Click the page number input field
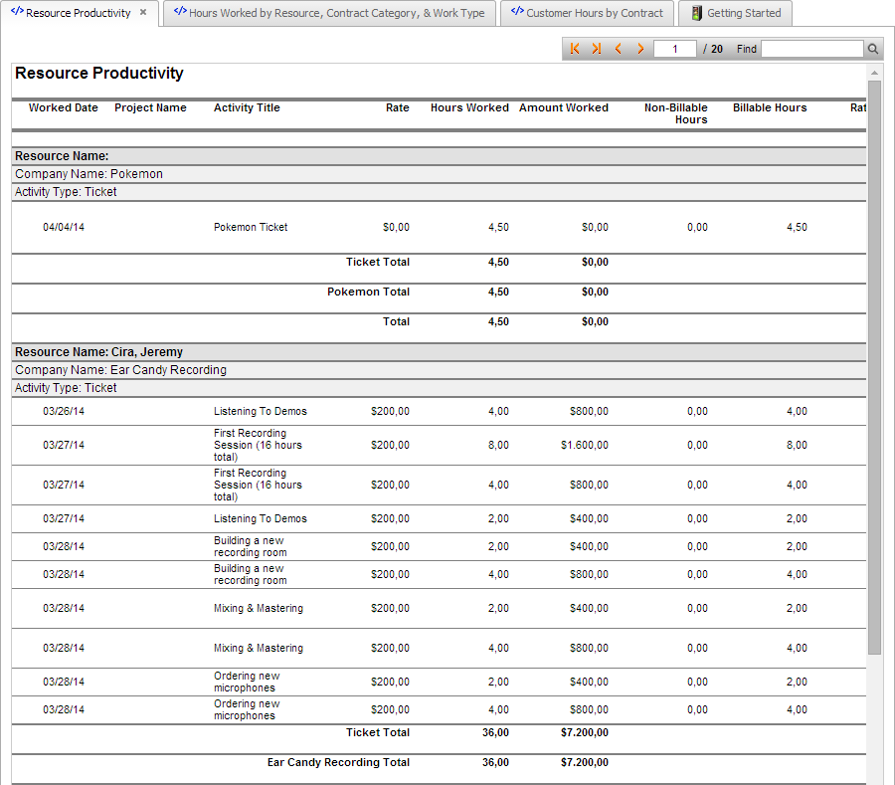Screen dimensions: 895x785 [x=674, y=49]
